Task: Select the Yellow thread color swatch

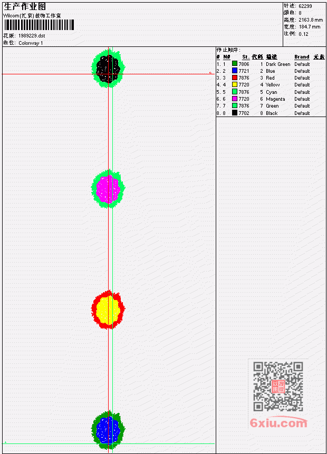Action: 235,84
